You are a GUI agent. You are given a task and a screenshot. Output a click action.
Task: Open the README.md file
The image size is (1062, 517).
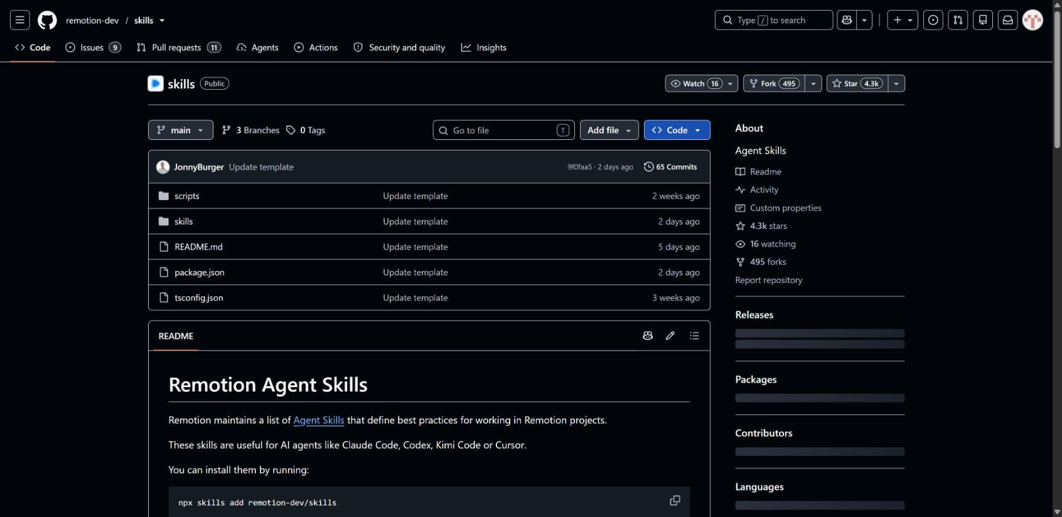pos(198,247)
